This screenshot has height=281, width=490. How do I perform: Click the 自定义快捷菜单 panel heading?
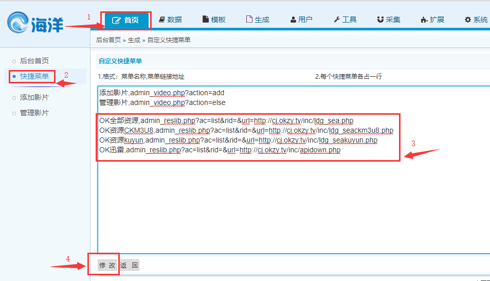120,61
